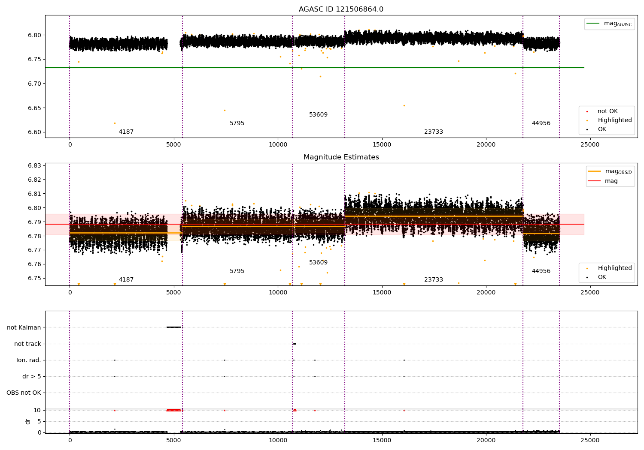The height and width of the screenshot is (450, 644).
Task: Click the 'OBS not OK' row label
Action: tap(24, 393)
